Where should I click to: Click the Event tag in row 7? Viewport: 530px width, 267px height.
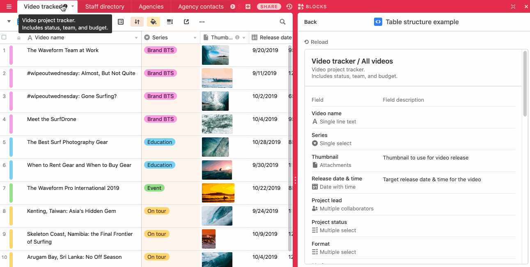point(154,188)
